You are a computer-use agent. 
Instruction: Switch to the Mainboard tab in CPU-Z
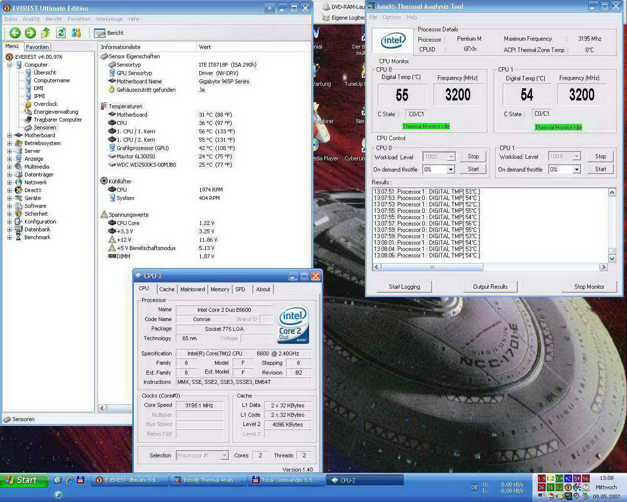pos(193,289)
